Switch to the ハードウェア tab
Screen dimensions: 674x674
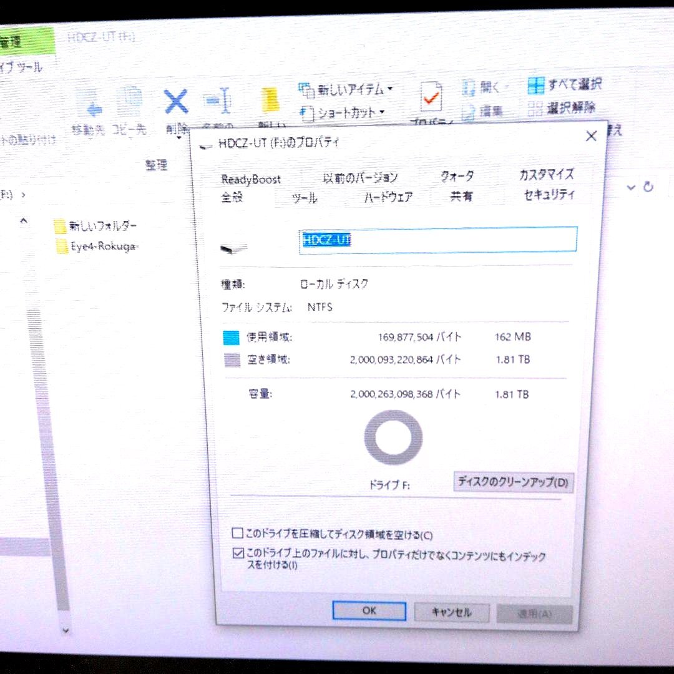(x=387, y=197)
